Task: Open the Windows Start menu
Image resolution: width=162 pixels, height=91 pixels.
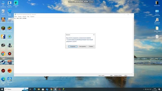Action: (2, 89)
